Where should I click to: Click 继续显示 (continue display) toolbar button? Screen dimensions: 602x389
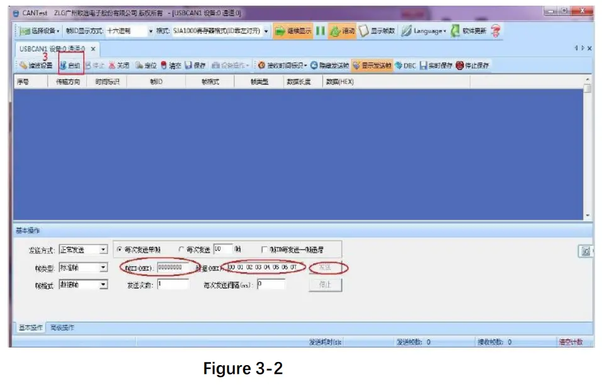(293, 31)
